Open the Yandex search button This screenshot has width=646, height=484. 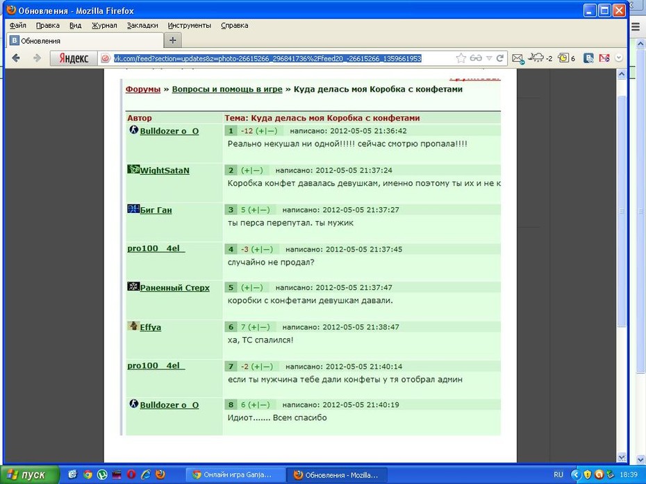coord(74,58)
